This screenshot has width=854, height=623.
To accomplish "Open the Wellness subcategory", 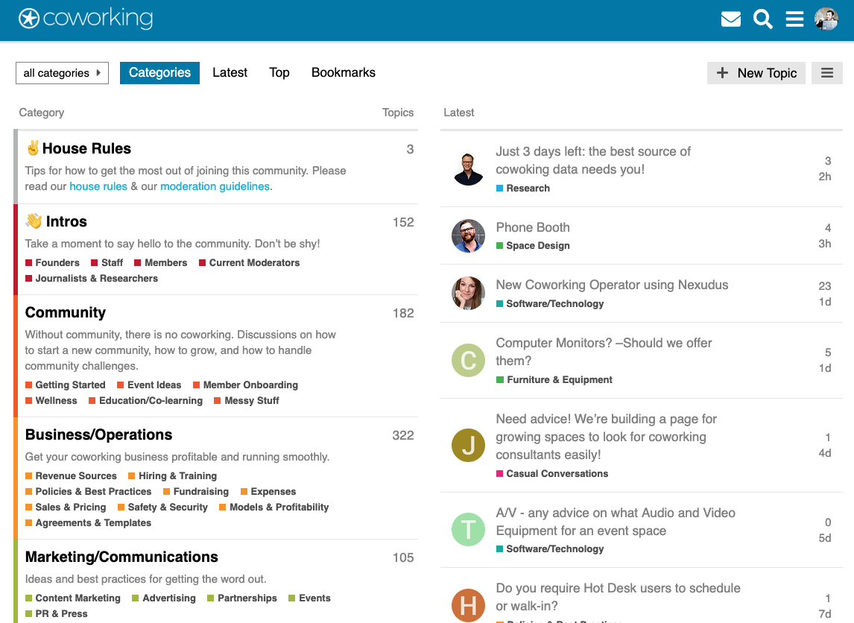I will pyautogui.click(x=51, y=401).
